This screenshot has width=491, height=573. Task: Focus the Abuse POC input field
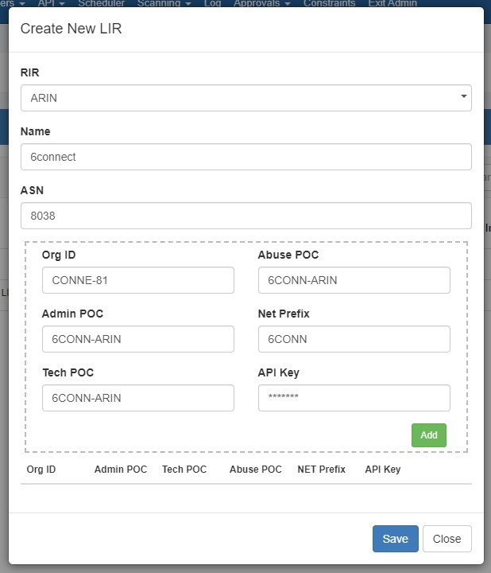pyautogui.click(x=354, y=280)
